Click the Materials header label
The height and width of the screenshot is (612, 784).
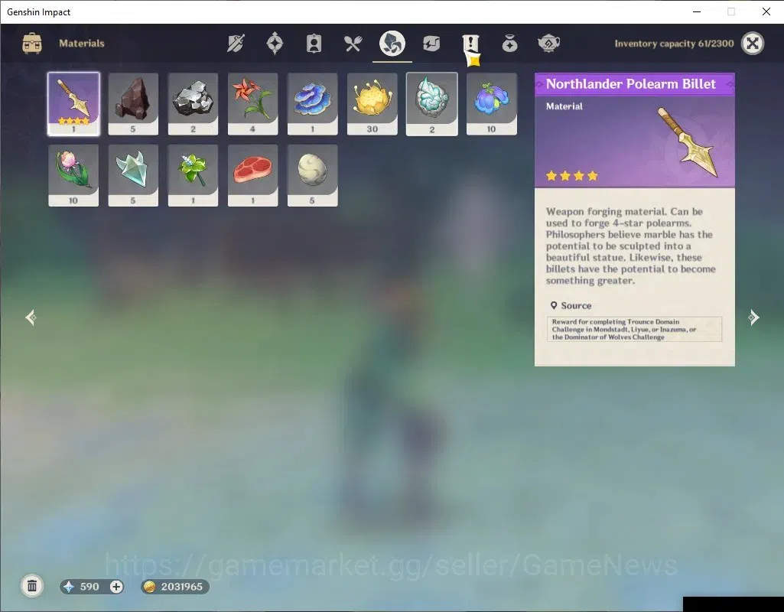(82, 44)
